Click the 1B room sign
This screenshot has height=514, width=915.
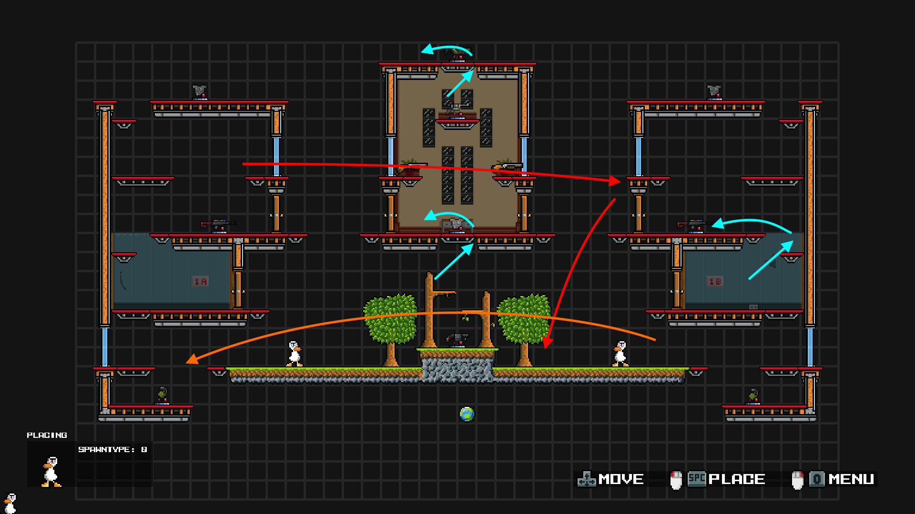pyautogui.click(x=715, y=281)
